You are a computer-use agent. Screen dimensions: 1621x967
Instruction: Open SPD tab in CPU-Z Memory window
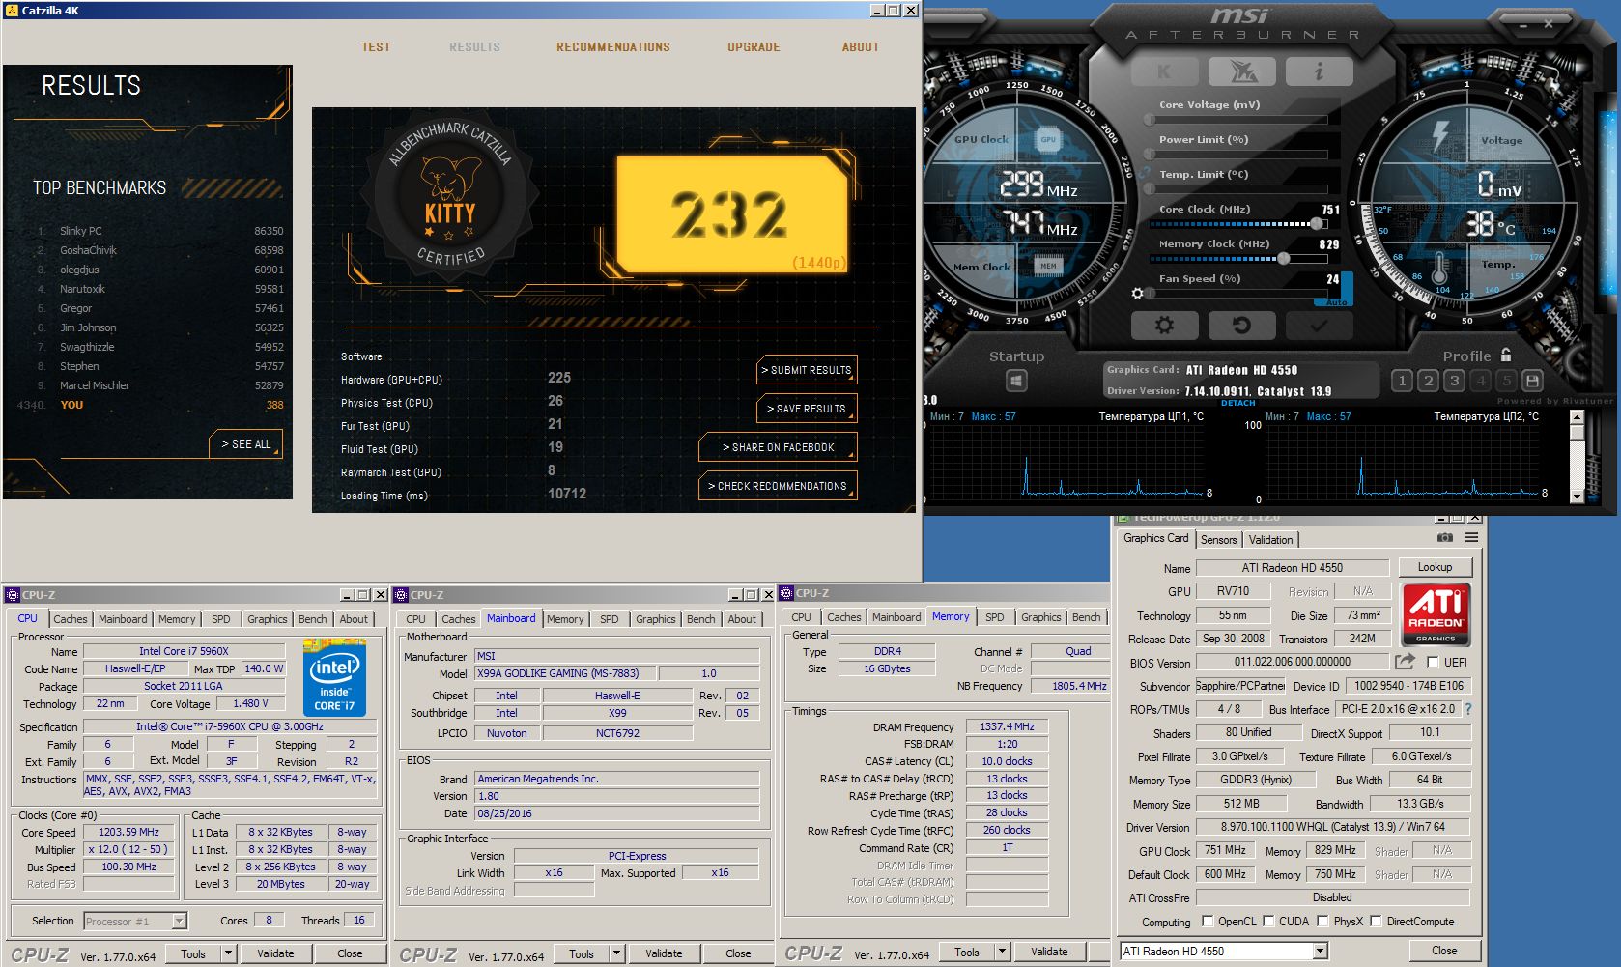click(995, 617)
